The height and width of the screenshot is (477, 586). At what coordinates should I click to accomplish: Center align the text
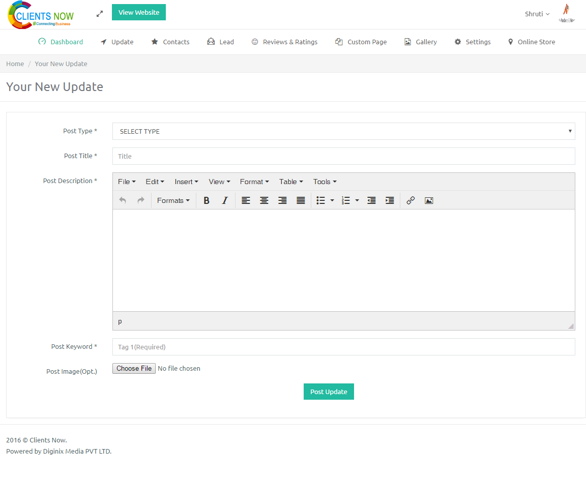click(x=264, y=200)
